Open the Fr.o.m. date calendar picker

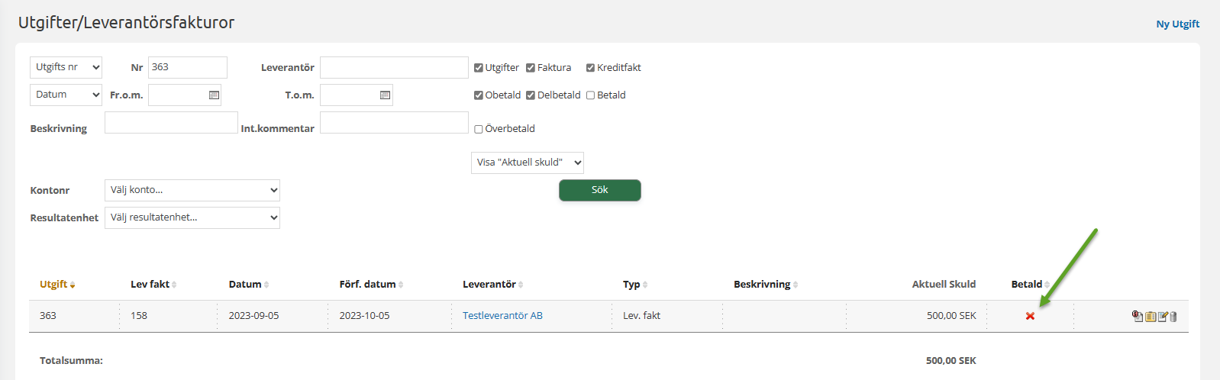tap(214, 95)
